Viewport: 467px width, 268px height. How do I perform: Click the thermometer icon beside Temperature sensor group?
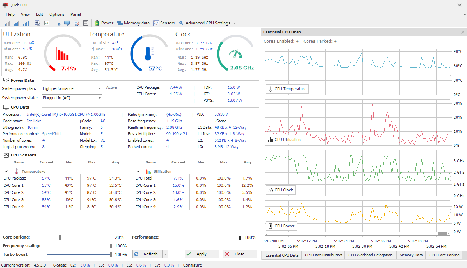[x=16, y=171]
